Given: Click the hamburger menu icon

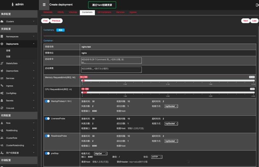Looking at the screenshot, I should [x=44, y=5].
